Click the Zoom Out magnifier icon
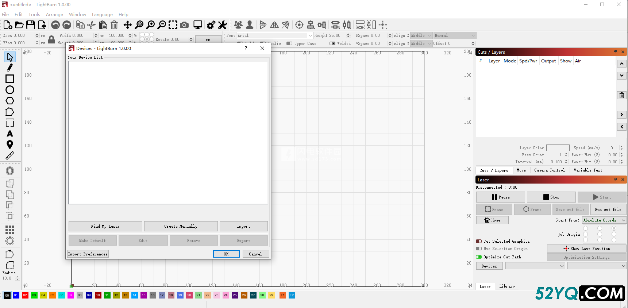Screen dimensions: 628x308 [162, 25]
